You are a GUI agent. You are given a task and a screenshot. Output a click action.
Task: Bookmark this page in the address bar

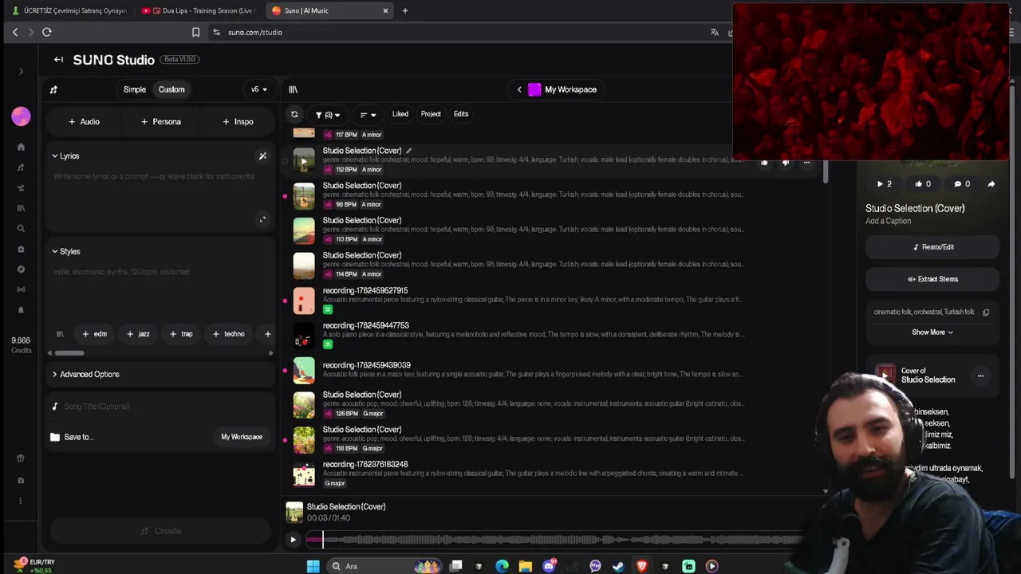pyautogui.click(x=195, y=32)
